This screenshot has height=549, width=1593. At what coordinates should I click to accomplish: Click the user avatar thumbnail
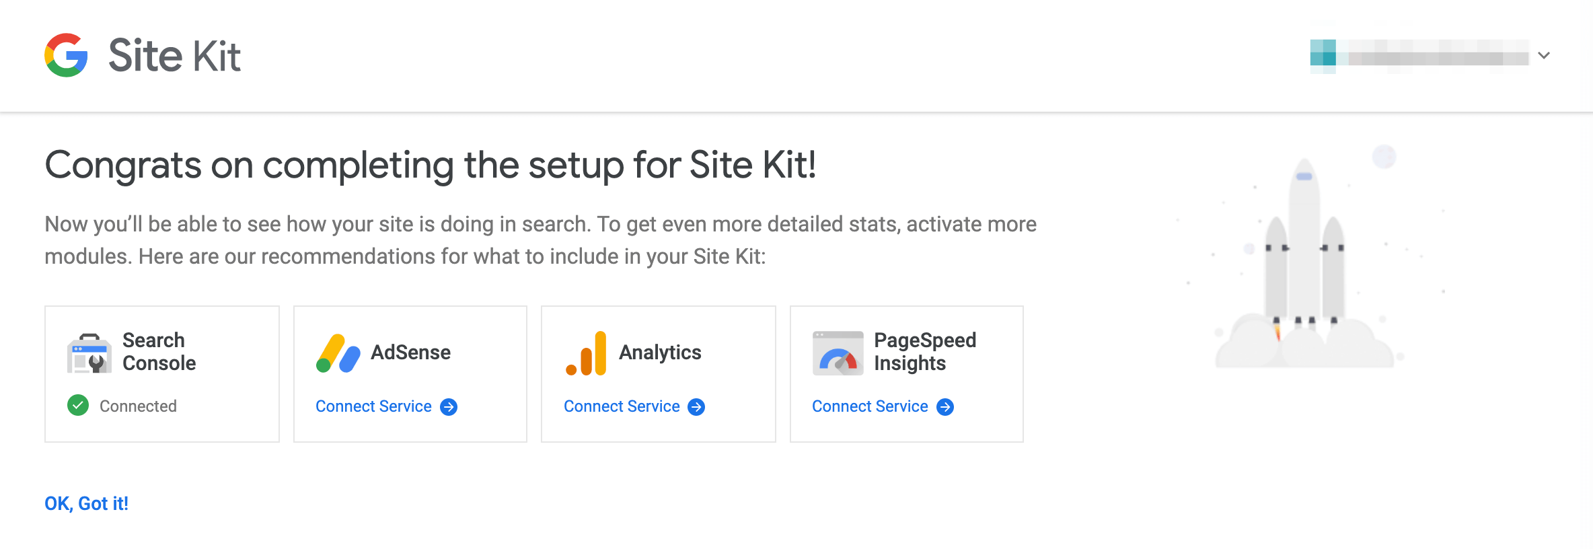pyautogui.click(x=1323, y=57)
